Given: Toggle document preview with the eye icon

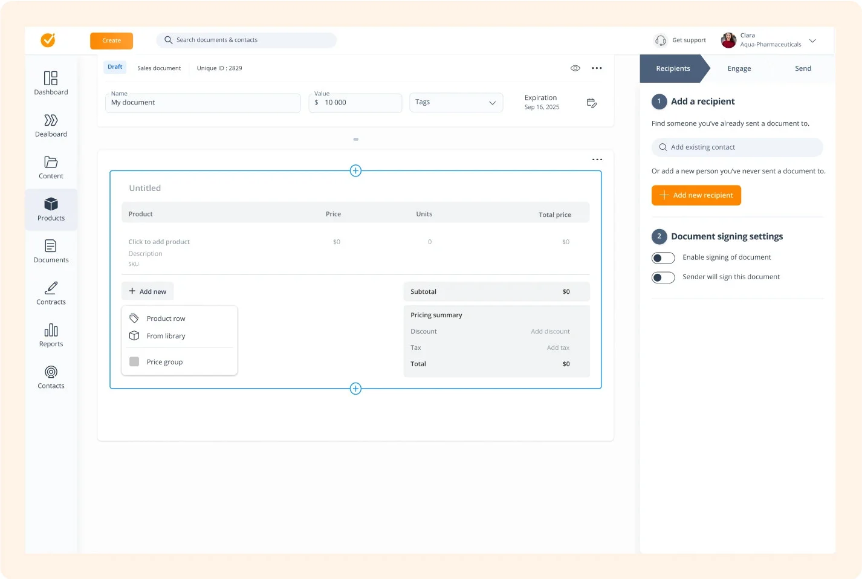Looking at the screenshot, I should pyautogui.click(x=575, y=68).
